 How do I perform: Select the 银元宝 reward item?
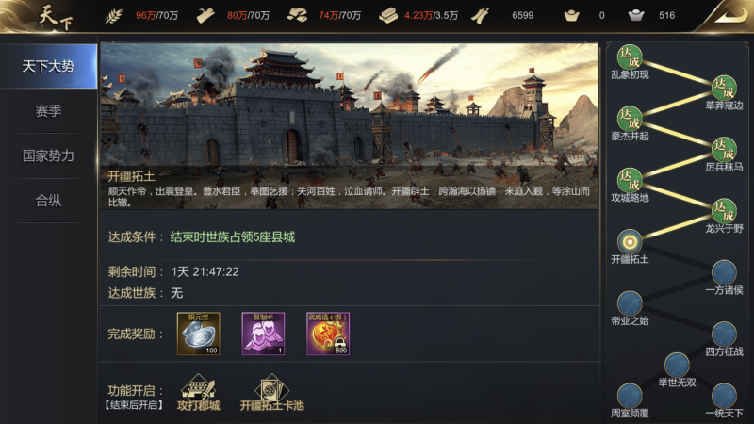pyautogui.click(x=199, y=334)
